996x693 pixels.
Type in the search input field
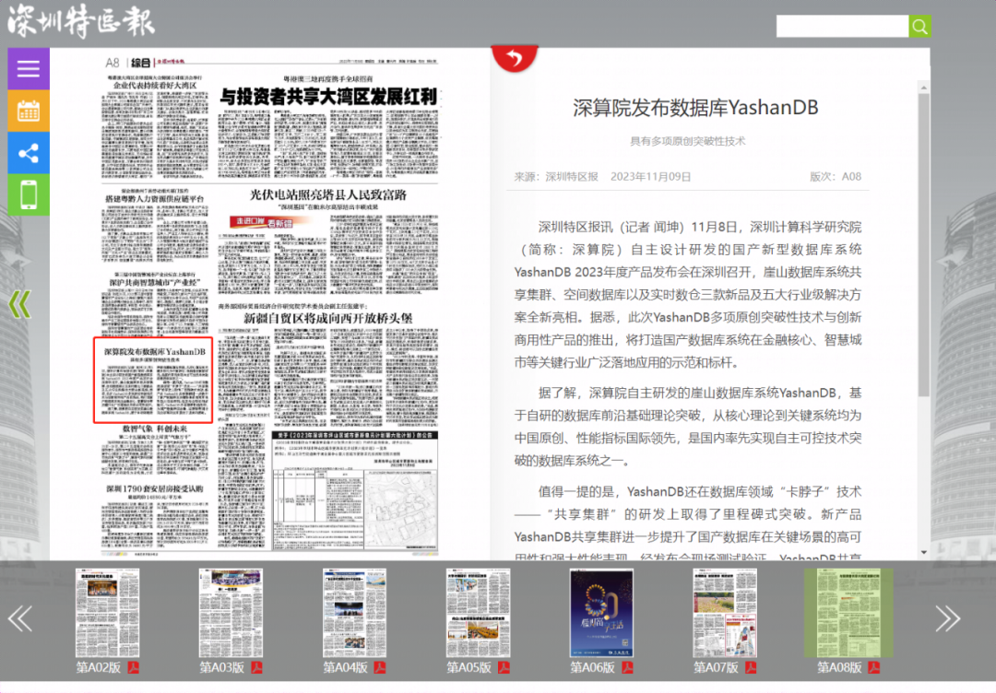tap(842, 26)
